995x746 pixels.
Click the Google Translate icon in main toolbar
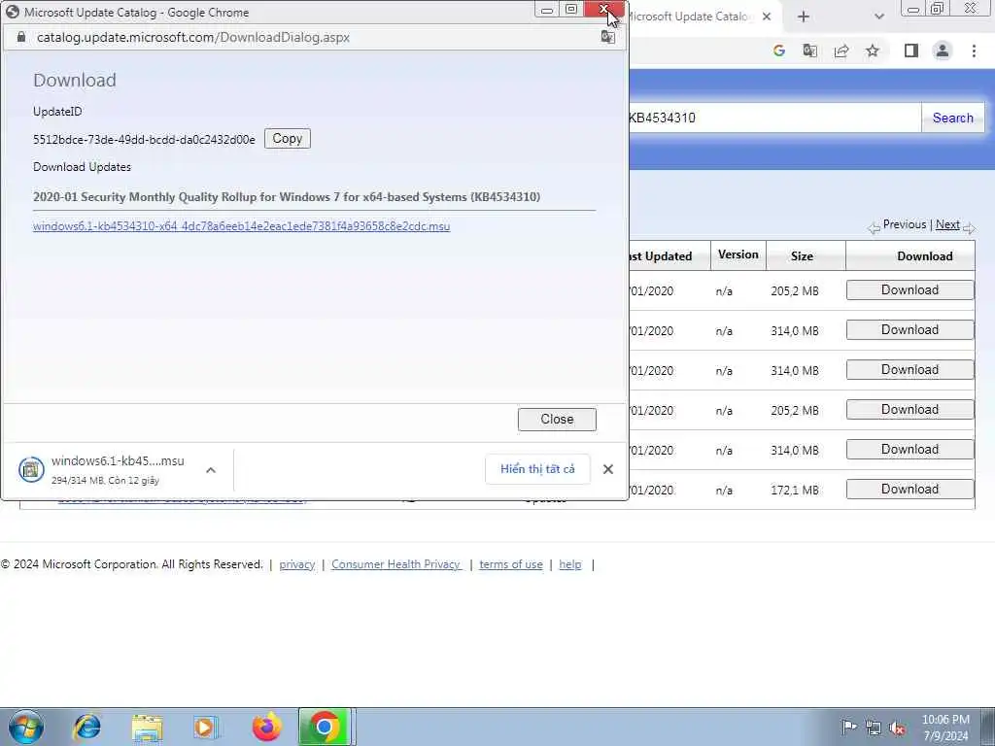[x=809, y=51]
